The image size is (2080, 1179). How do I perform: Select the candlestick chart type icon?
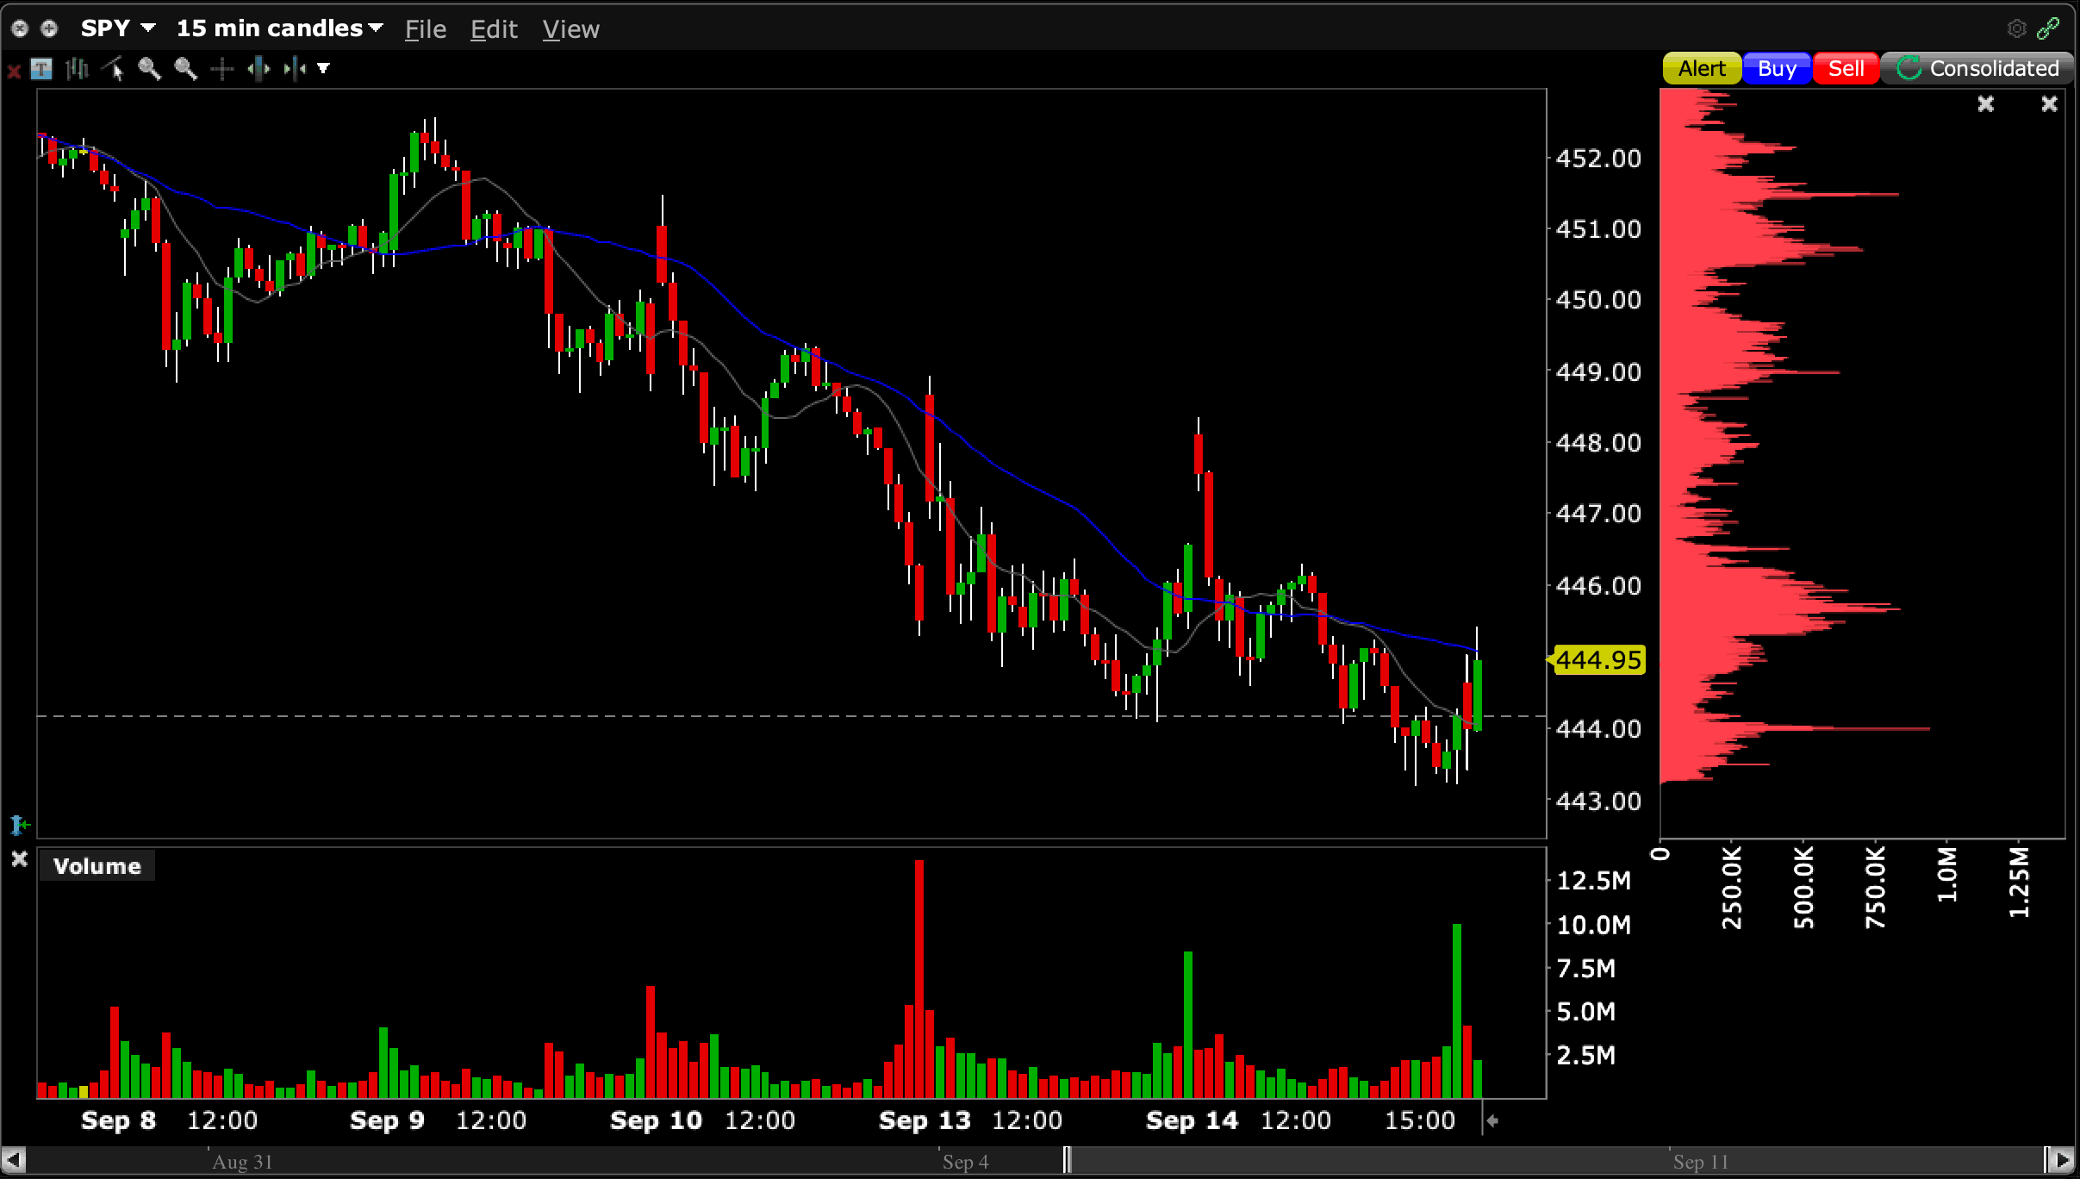(x=78, y=69)
